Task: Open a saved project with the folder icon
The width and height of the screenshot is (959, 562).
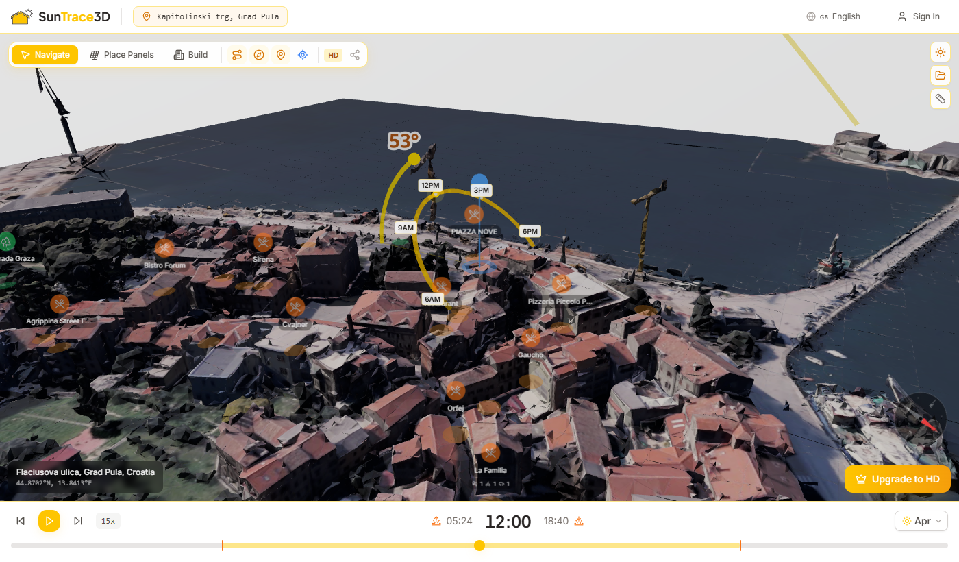Action: click(x=940, y=75)
